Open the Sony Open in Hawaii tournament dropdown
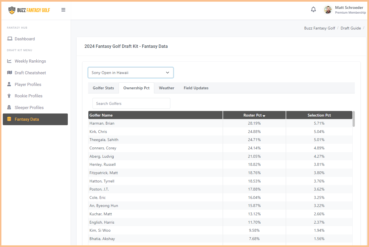The height and width of the screenshot is (247, 369). [131, 73]
